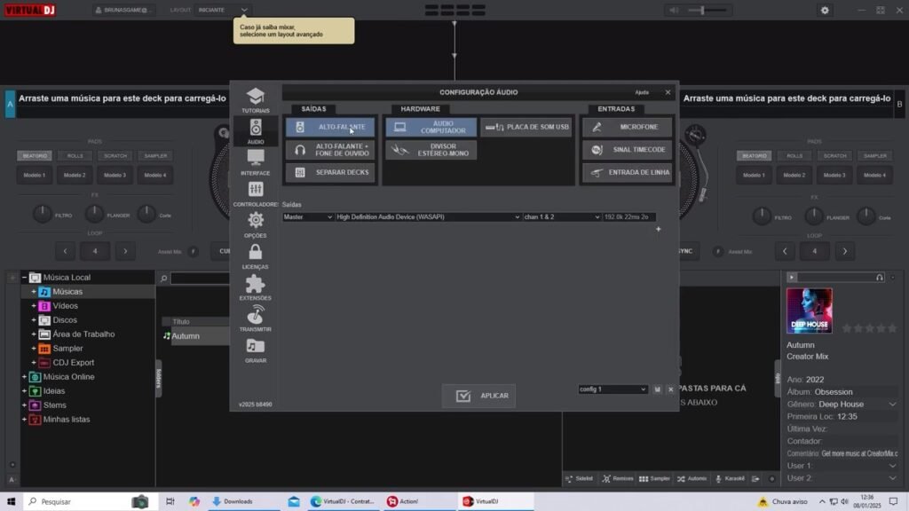Click the Deep House album cover thumbnail

[x=810, y=311]
